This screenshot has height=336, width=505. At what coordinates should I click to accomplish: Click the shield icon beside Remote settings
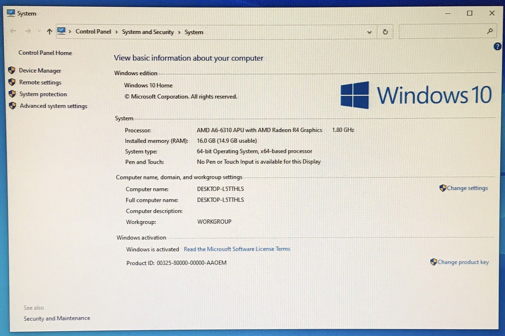point(12,82)
